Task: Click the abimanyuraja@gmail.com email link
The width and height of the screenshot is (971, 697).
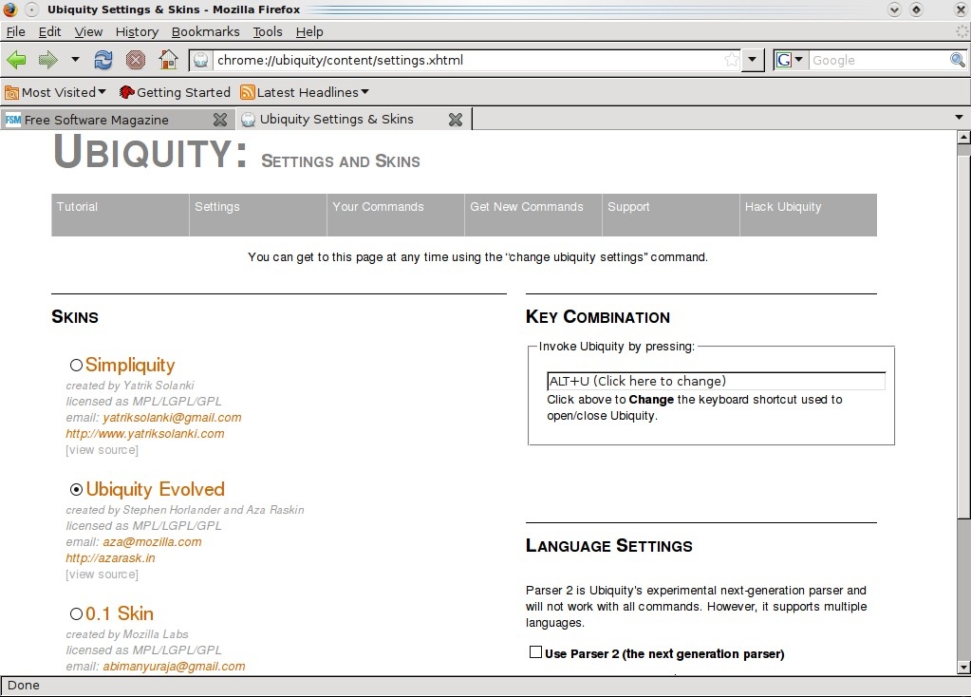Action: 174,666
